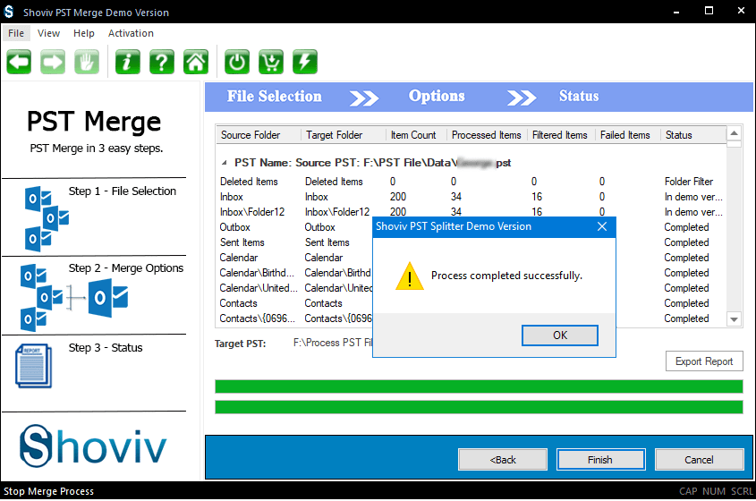Click the Filtered Items column header
Viewport: 756px width, 501px height.
[x=561, y=135]
